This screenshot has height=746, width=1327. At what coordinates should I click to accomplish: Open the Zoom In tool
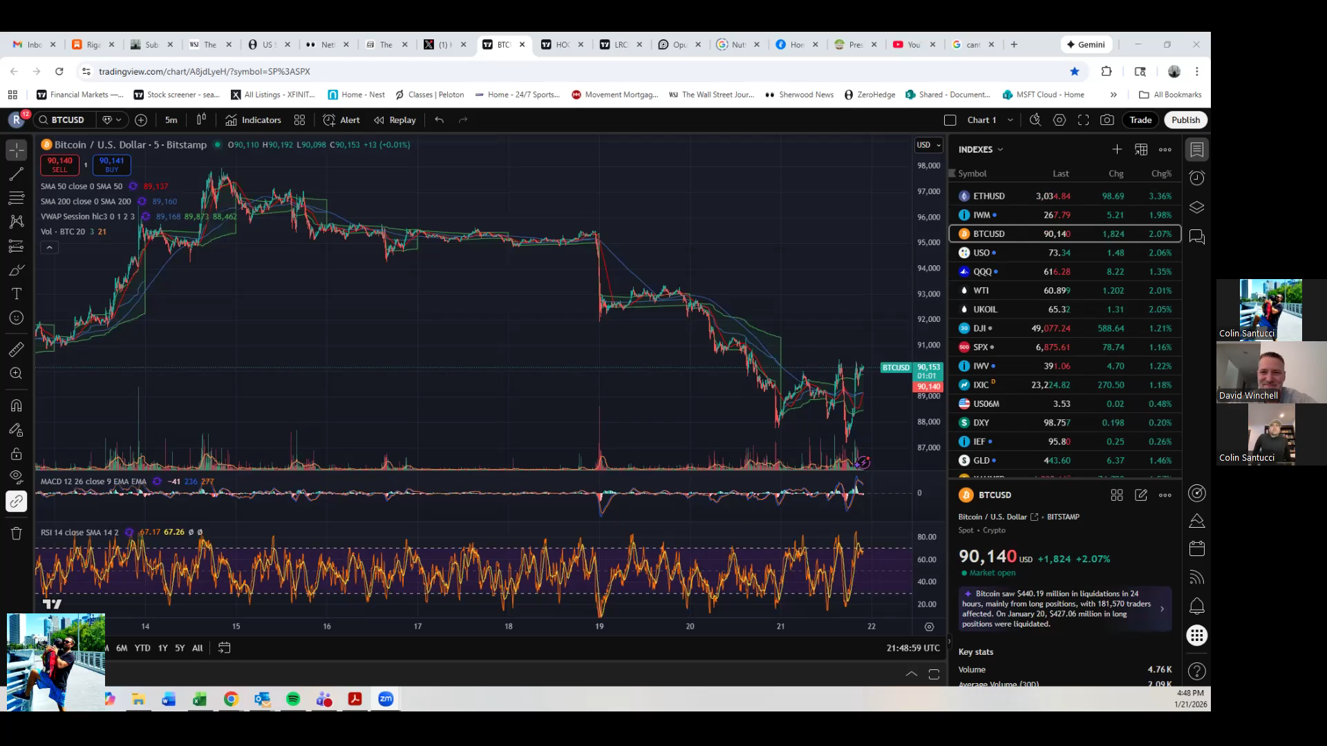pos(16,373)
